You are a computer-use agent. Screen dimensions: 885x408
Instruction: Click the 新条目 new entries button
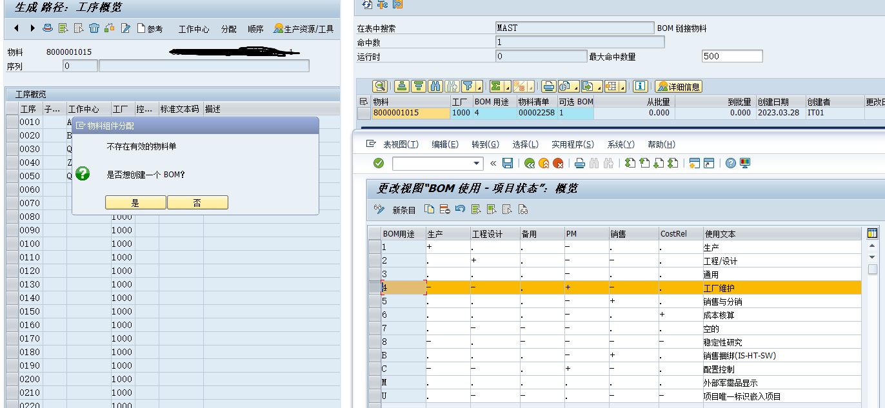click(404, 209)
